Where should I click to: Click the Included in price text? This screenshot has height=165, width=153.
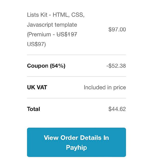tap(105, 87)
